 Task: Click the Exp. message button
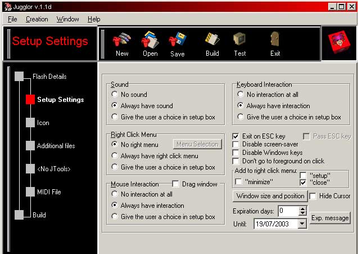330,218
